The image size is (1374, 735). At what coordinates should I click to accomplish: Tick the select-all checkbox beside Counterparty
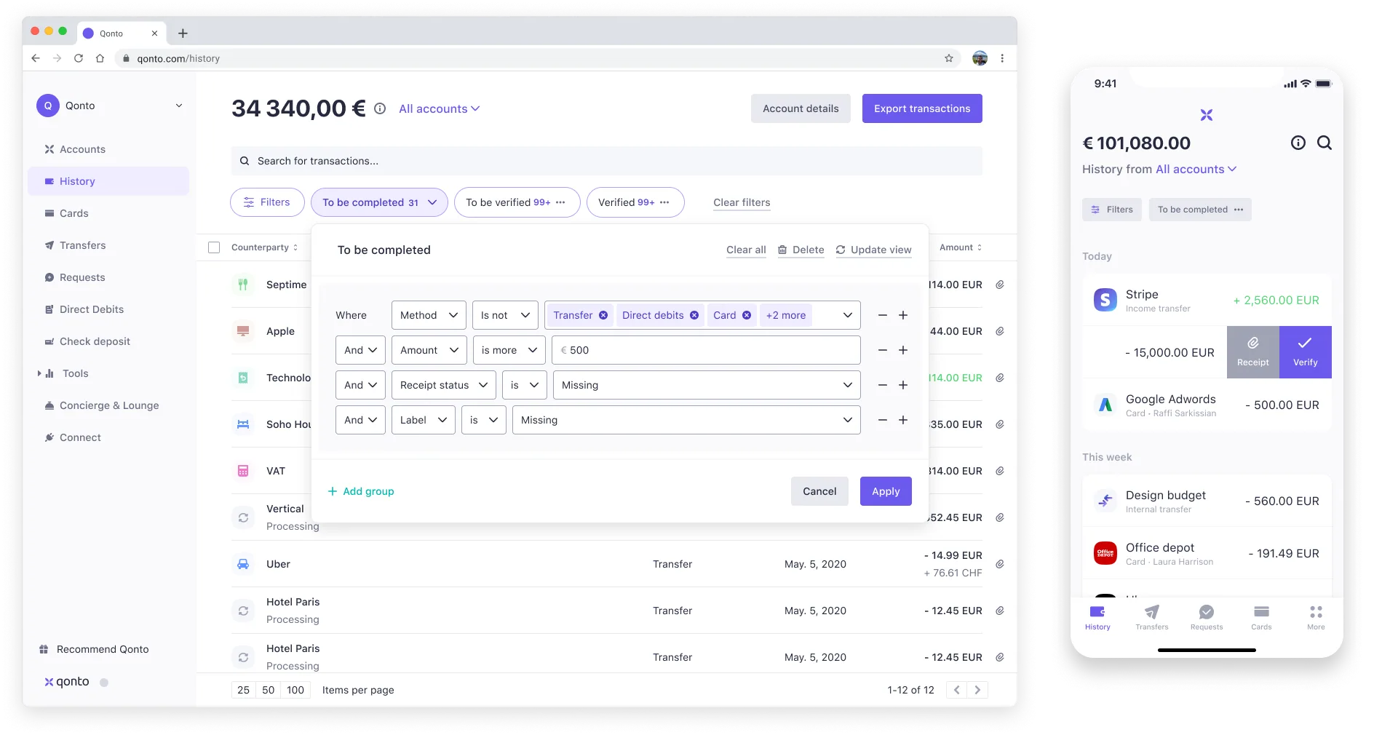(214, 247)
